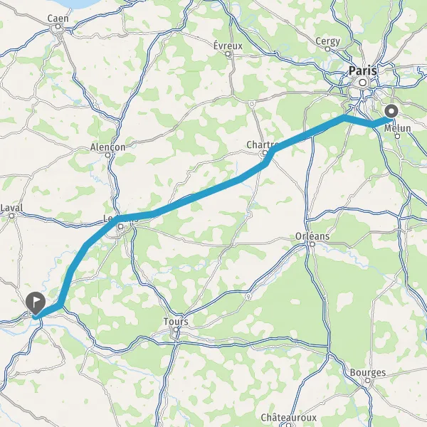Click the blue route bend southwest of Paris
427x427 pixels.
pos(344,118)
